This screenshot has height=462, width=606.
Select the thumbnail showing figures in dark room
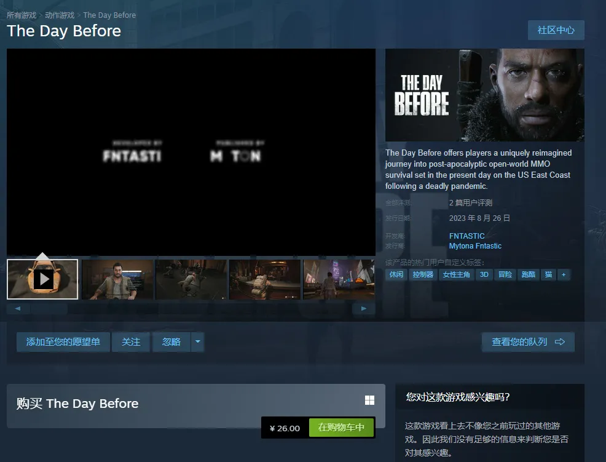point(191,279)
